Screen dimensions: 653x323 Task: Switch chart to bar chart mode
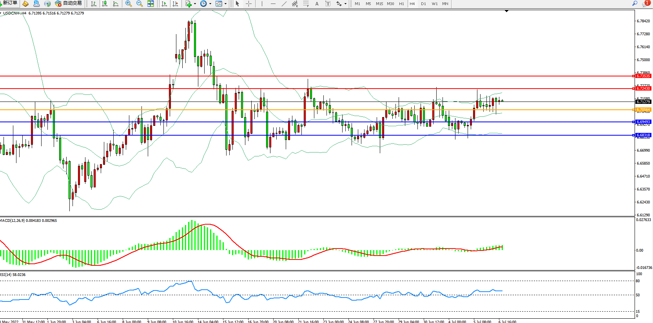point(94,4)
